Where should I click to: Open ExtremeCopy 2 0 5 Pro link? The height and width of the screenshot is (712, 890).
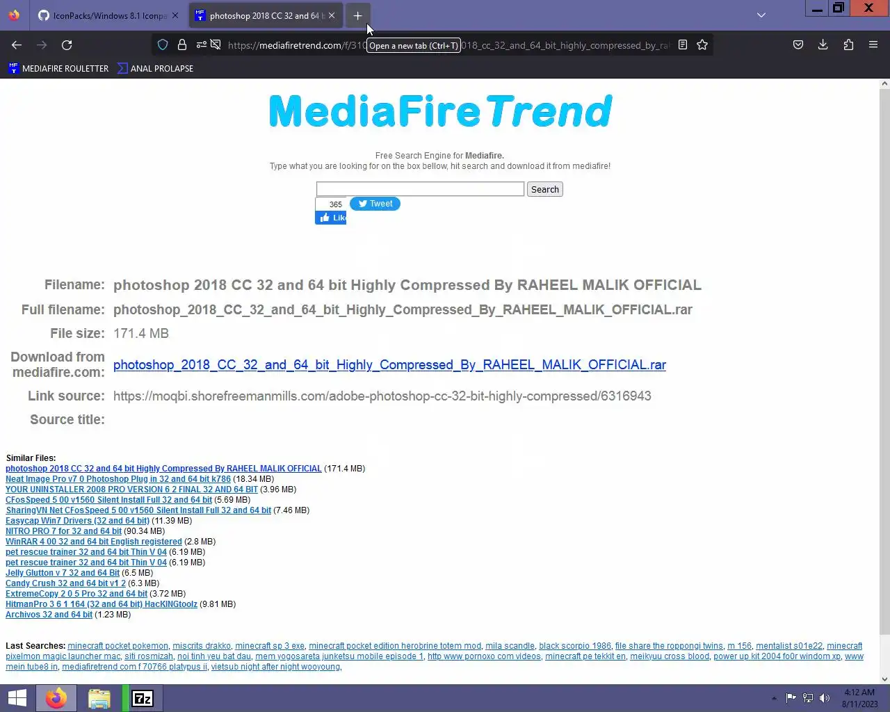[x=76, y=594]
